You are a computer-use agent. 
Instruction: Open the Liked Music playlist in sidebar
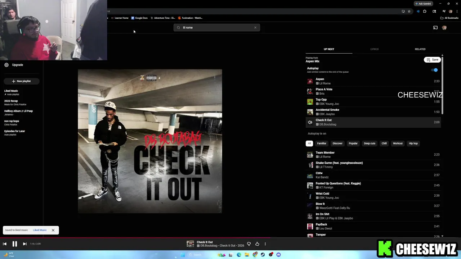pyautogui.click(x=11, y=92)
